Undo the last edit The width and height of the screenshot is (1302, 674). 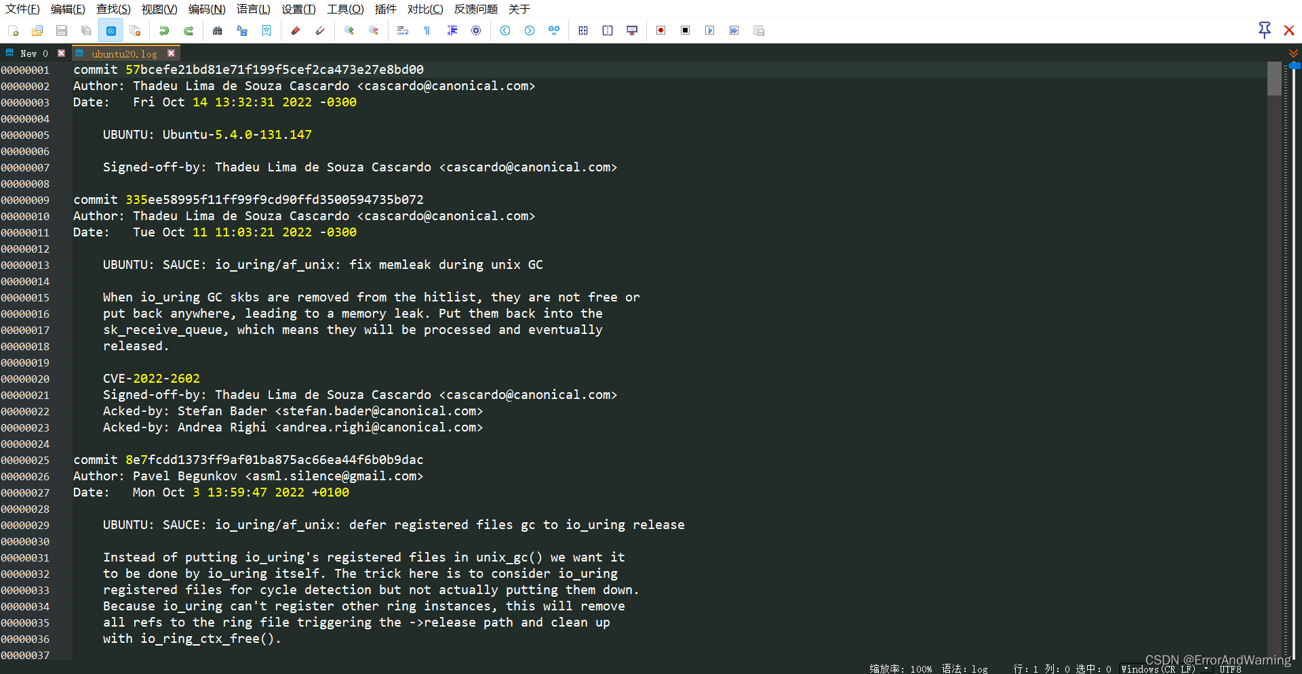pos(163,30)
